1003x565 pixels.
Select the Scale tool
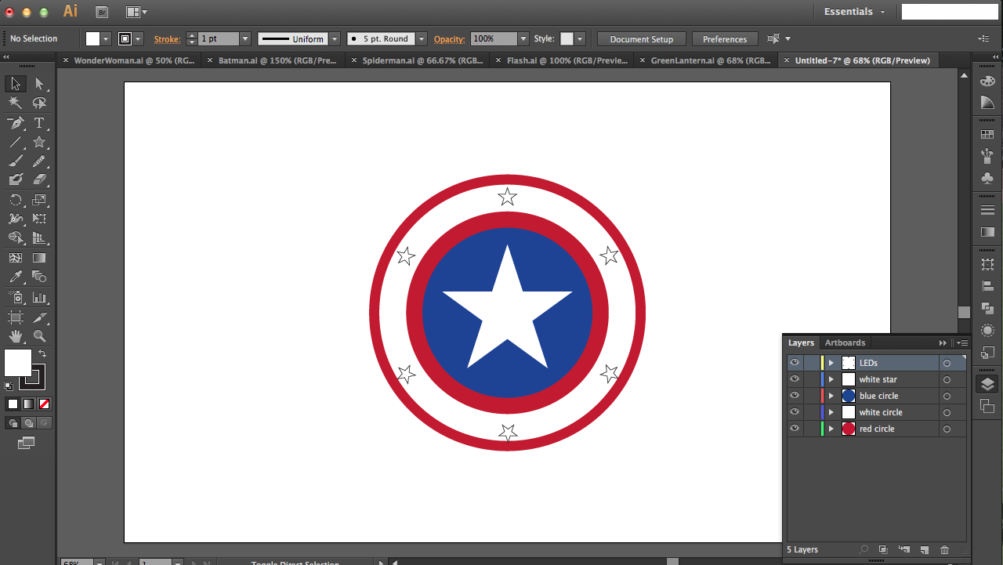39,200
